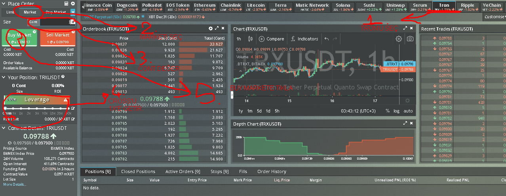
Task: Open Buy Market help question icon
Action: (34, 32)
